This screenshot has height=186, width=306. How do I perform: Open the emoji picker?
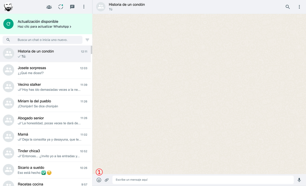click(99, 180)
